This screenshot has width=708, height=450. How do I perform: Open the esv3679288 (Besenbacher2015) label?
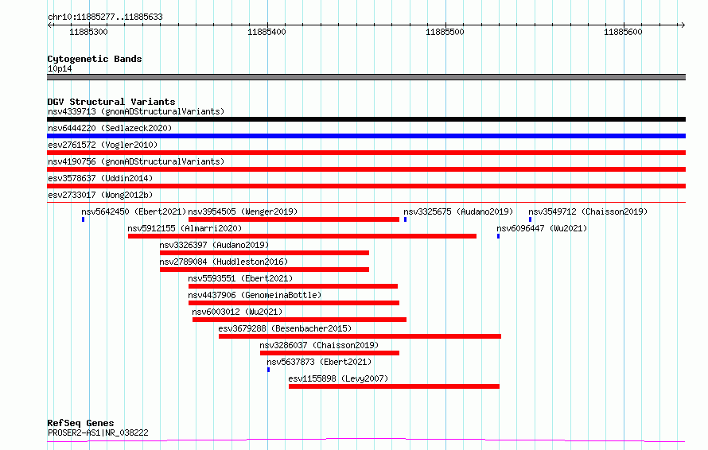tap(285, 328)
